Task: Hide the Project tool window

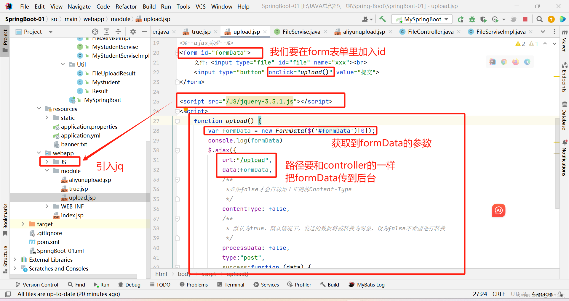Action: coord(145,32)
